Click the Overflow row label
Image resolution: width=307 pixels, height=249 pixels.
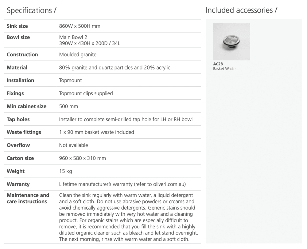[x=18, y=145]
